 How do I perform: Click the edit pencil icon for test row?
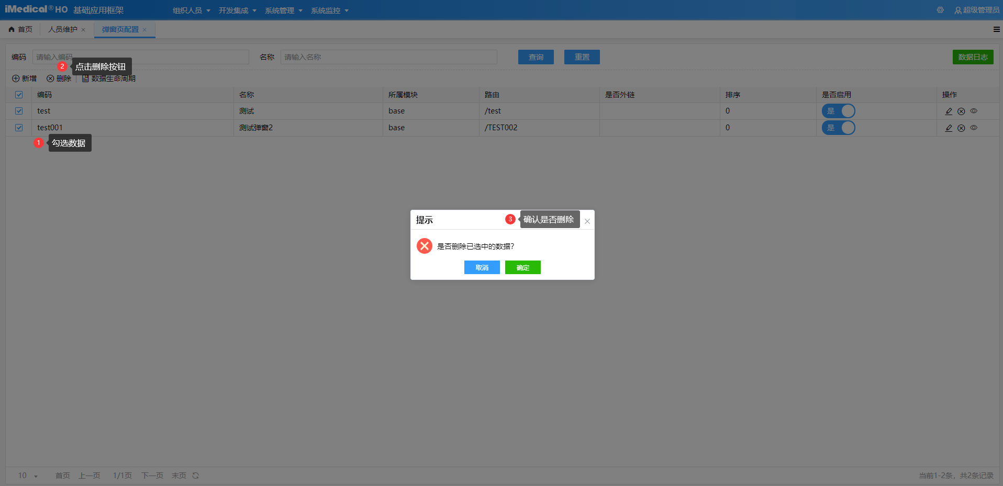click(949, 111)
